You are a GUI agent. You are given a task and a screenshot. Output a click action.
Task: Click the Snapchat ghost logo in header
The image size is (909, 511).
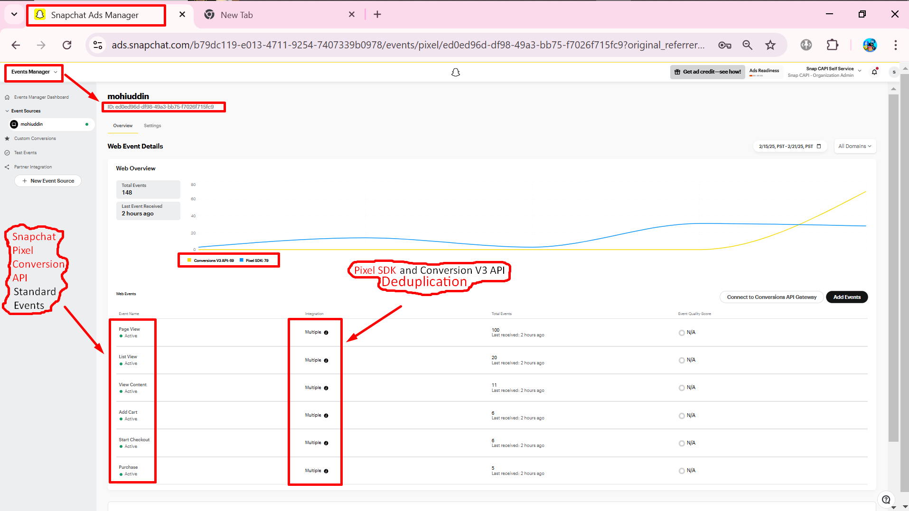click(x=456, y=72)
